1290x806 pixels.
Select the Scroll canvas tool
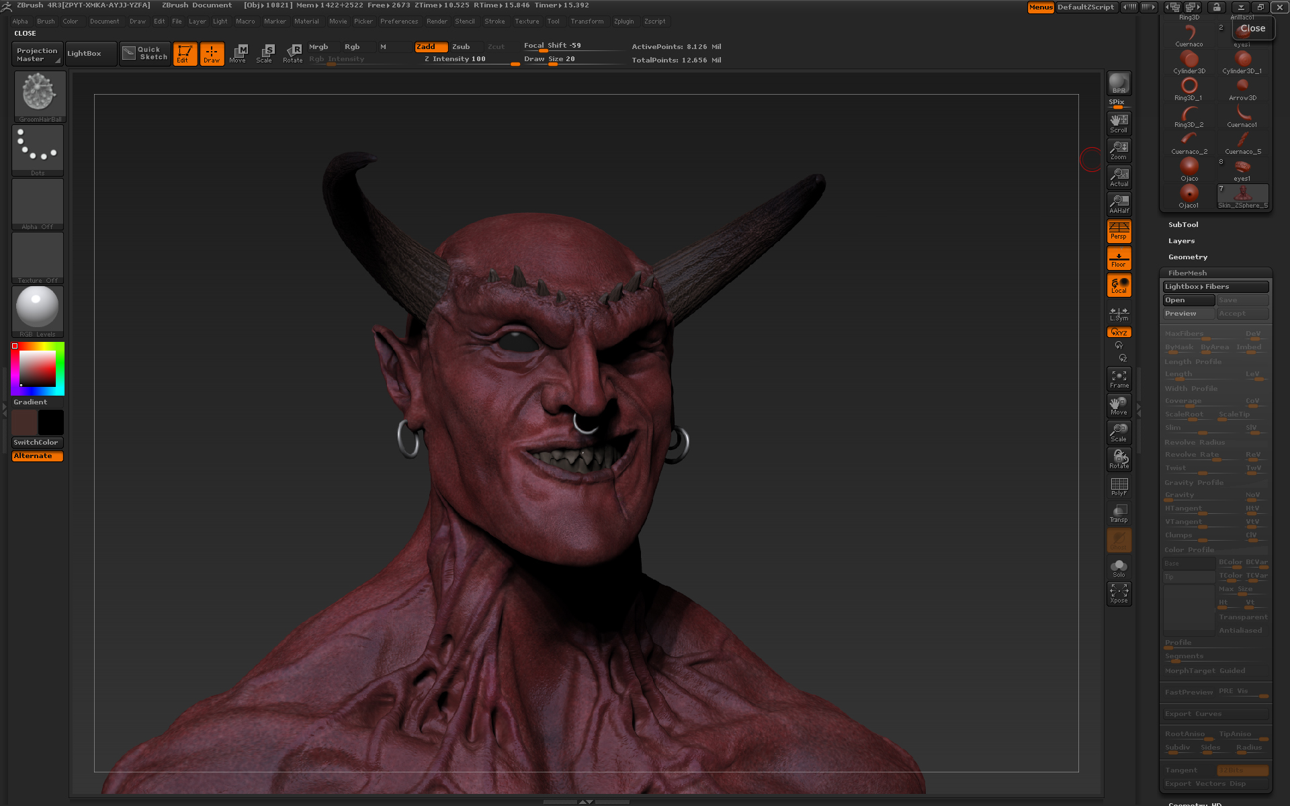1119,123
